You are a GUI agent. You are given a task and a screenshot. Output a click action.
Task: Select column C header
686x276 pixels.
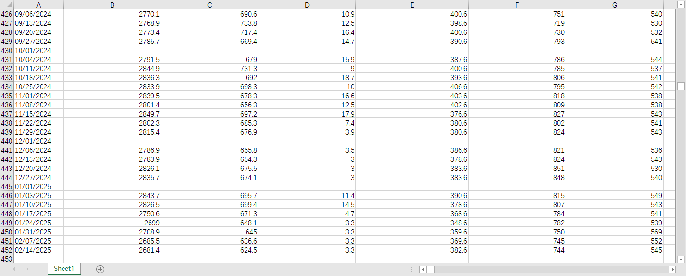click(x=209, y=5)
